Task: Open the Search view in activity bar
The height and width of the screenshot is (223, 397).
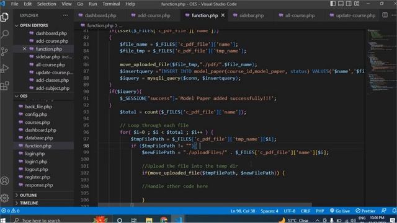Action: pyautogui.click(x=4, y=34)
